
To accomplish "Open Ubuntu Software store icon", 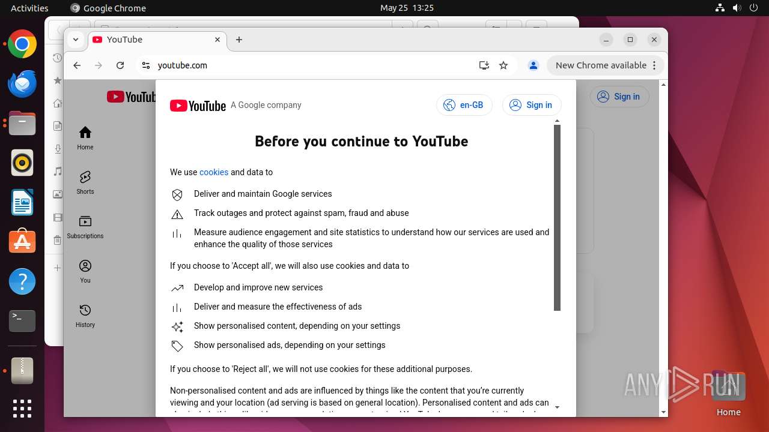I will 22,242.
